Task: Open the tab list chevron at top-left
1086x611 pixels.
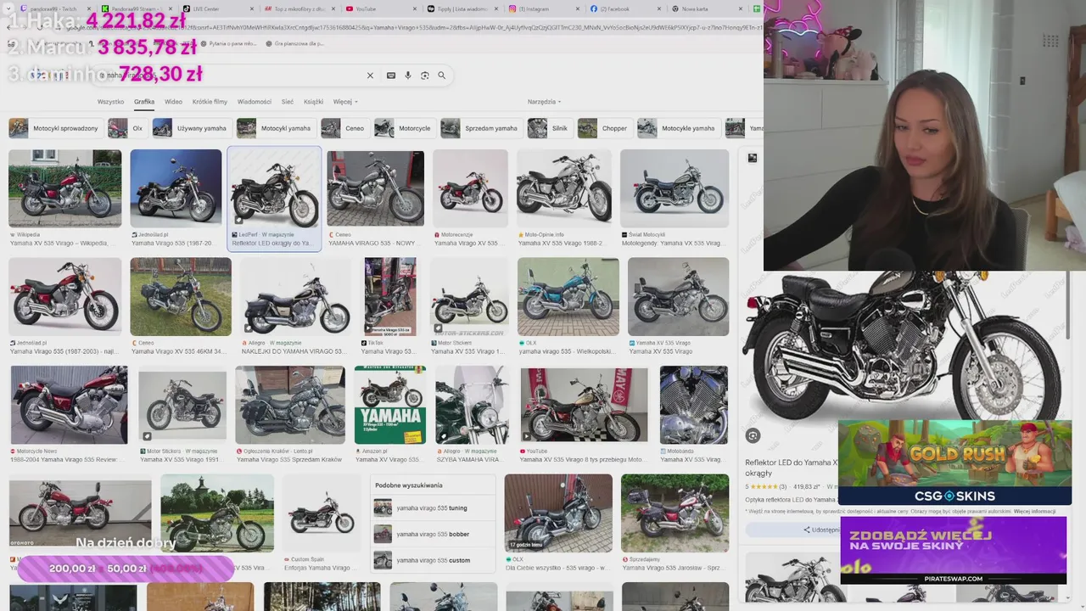Action: pos(8,8)
